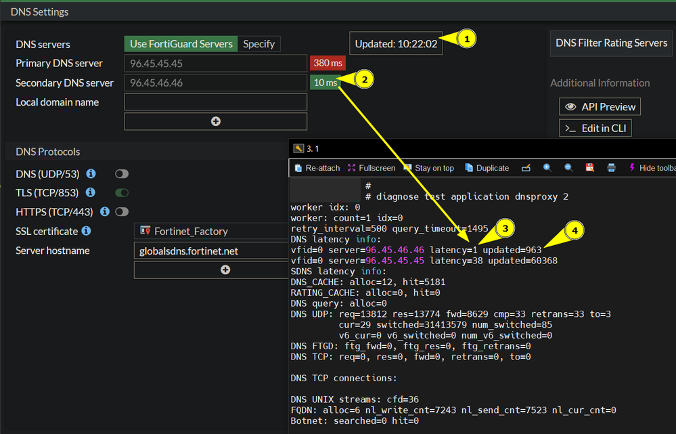The height and width of the screenshot is (434, 676).
Task: Add another local domain name with plus
Action: [x=216, y=121]
